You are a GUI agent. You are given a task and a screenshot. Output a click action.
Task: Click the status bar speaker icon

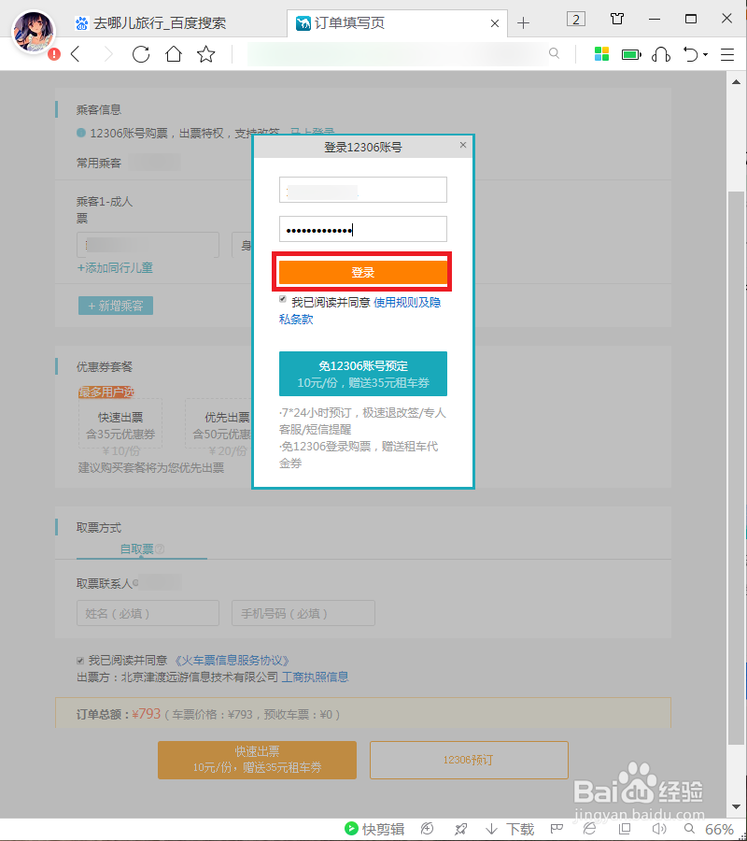[x=658, y=829]
